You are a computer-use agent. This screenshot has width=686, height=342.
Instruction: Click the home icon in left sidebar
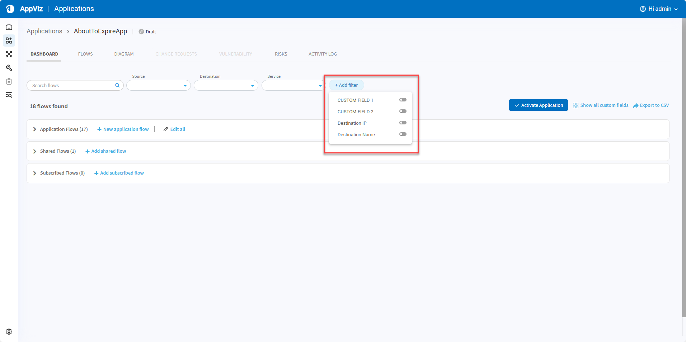click(9, 27)
